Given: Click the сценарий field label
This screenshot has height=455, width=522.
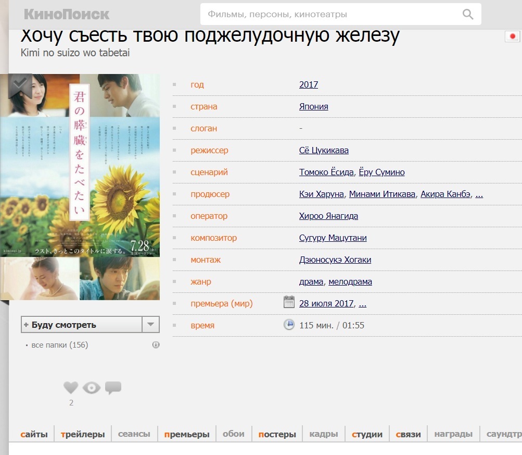Looking at the screenshot, I should point(209,172).
